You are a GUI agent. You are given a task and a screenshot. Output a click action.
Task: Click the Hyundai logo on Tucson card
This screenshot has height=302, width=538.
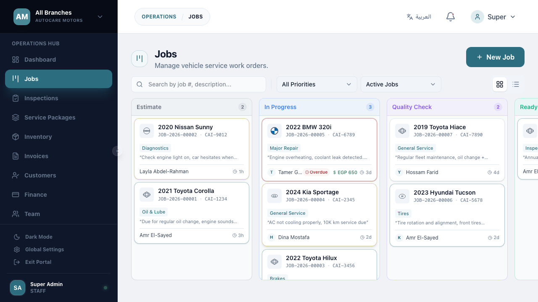coord(402,196)
